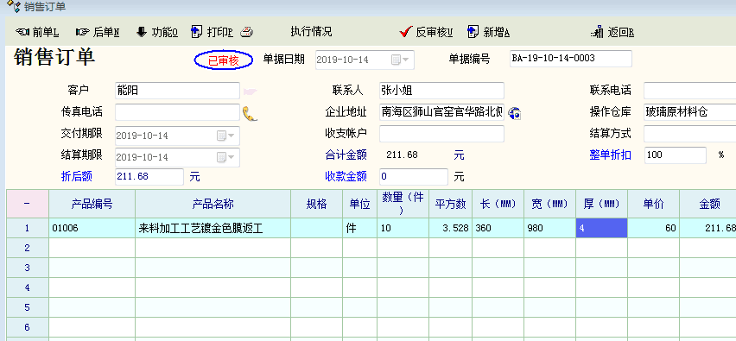This screenshot has width=736, height=341.
Task: Click the globe icon next to 企业地址
Action: (515, 112)
